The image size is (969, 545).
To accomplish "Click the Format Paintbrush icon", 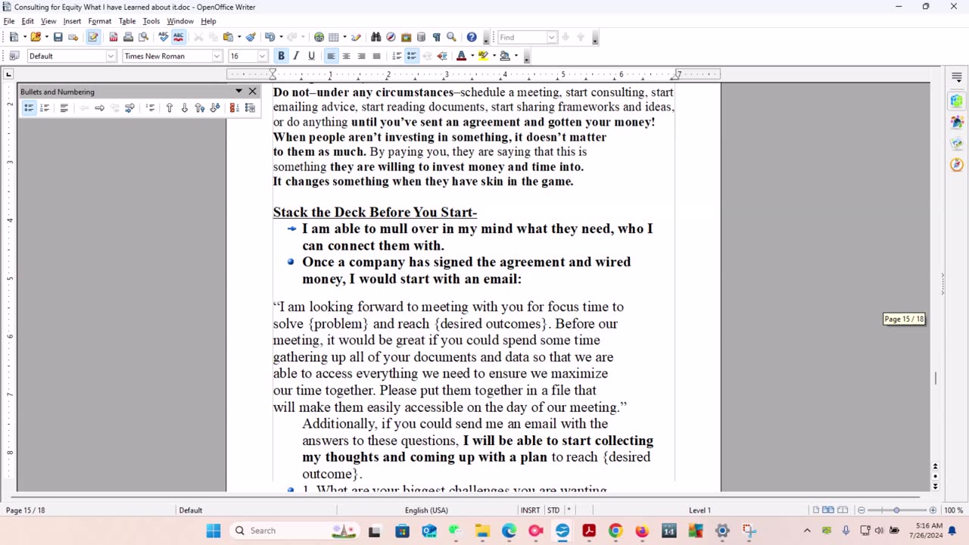I will point(251,37).
